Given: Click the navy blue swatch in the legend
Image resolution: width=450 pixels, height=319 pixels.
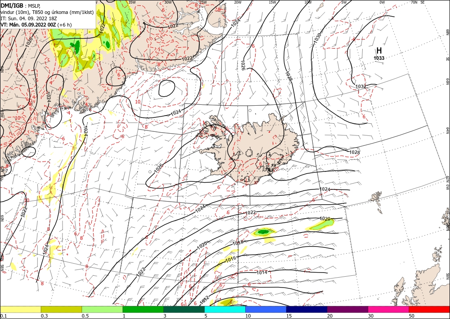Looking at the screenshot, I should point(307,309).
